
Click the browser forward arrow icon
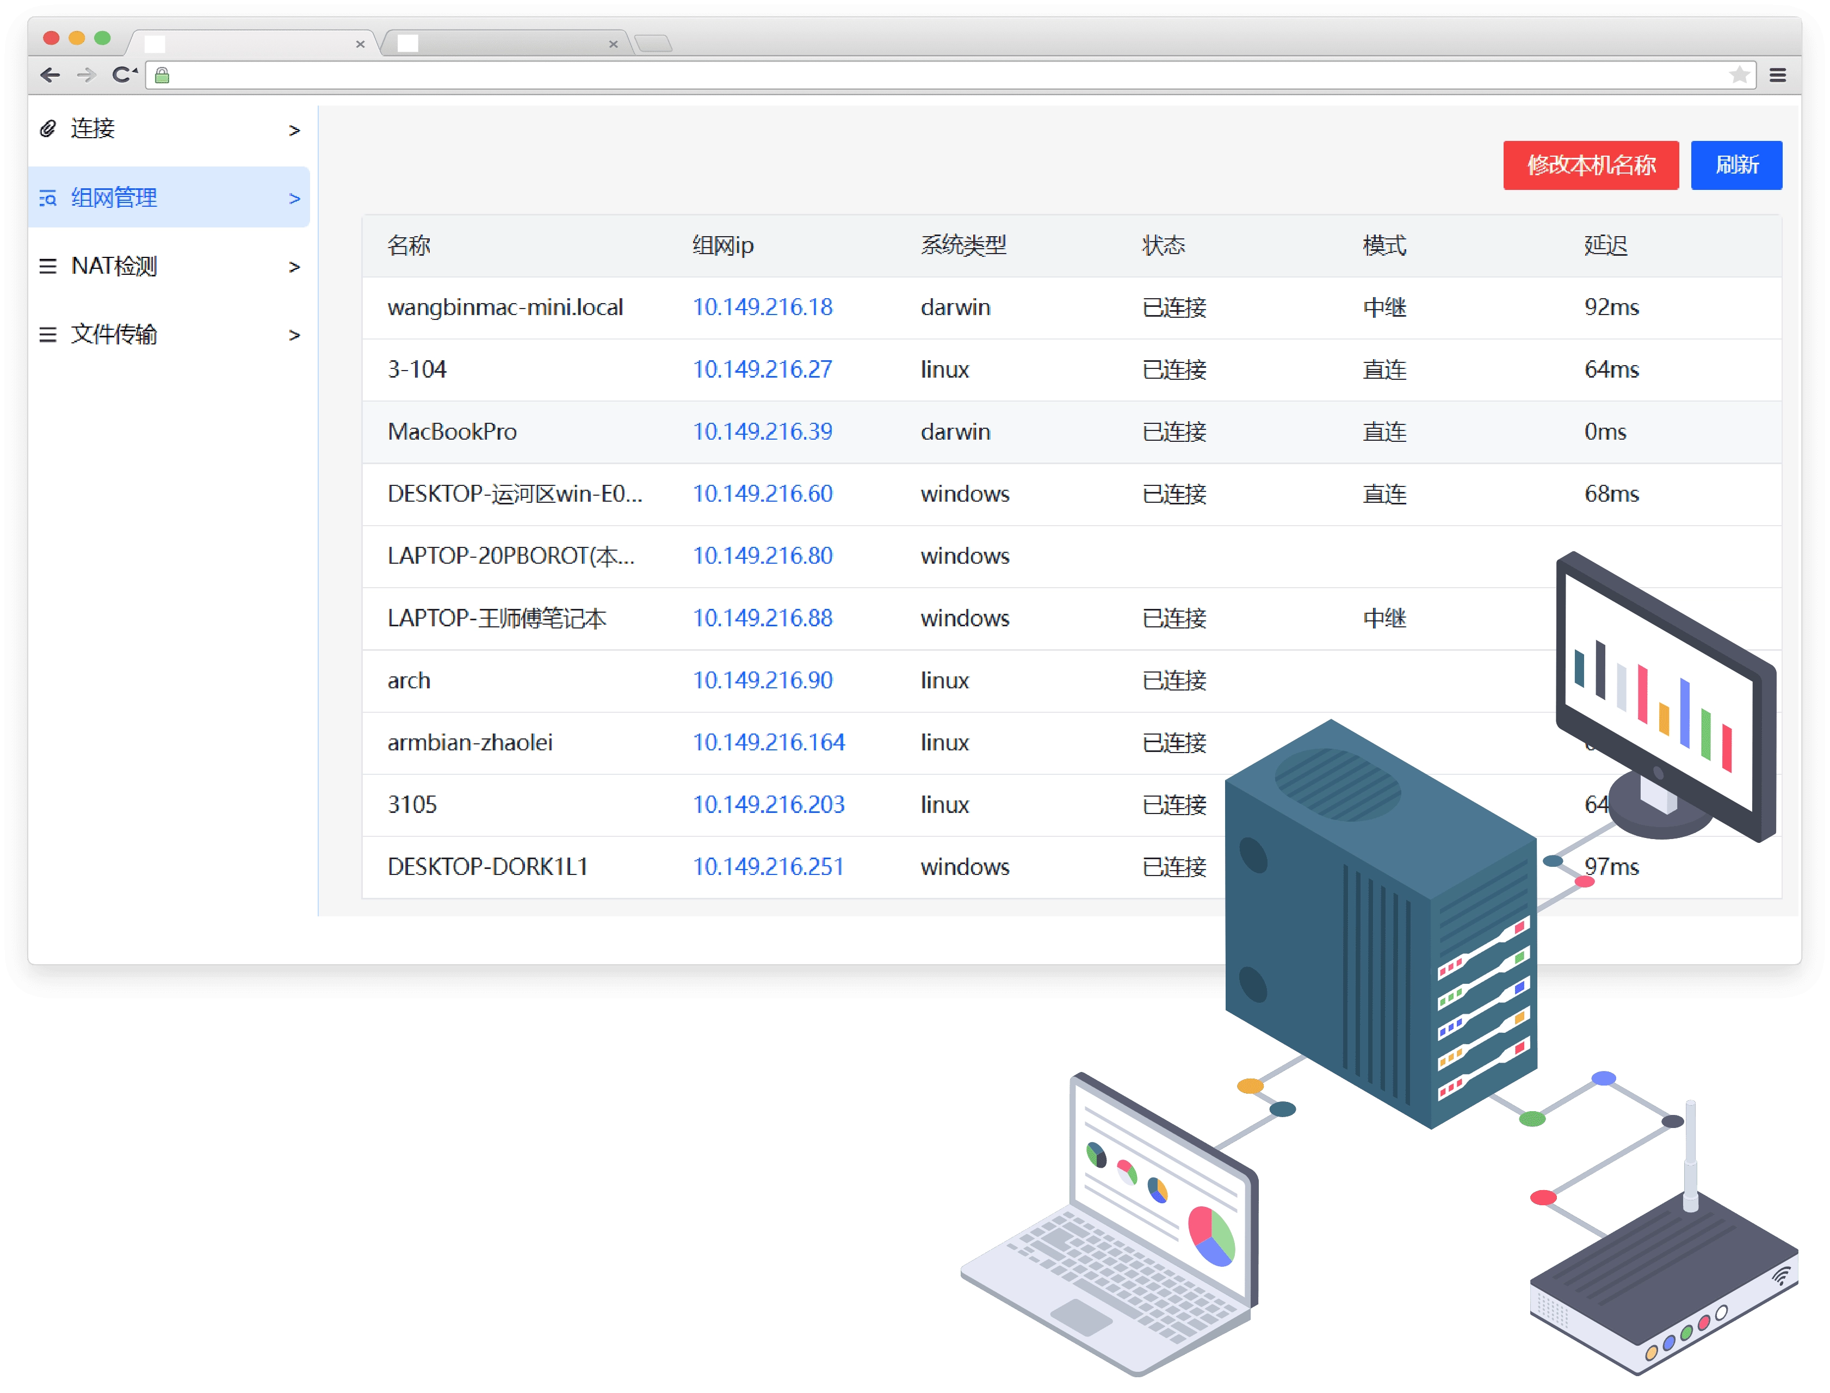point(86,76)
